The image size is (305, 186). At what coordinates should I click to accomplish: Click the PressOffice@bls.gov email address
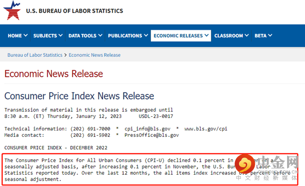152,135
